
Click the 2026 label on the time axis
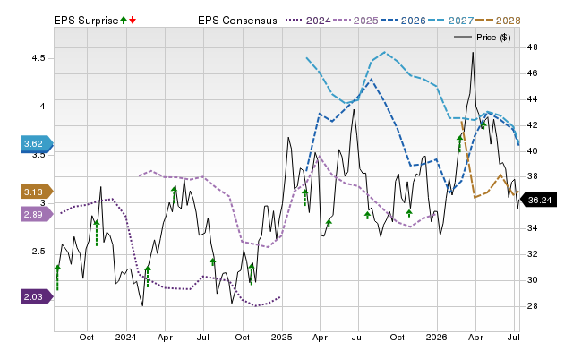click(x=436, y=337)
